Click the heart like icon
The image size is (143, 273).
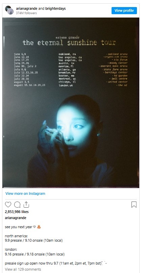[x=8, y=205]
